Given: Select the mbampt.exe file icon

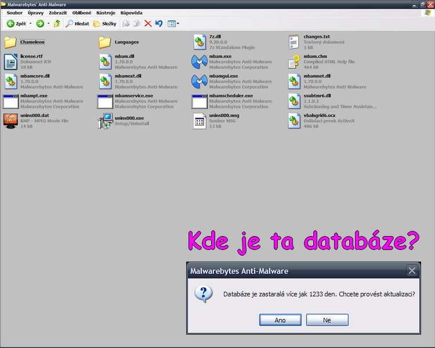Looking at the screenshot, I should [x=10, y=101].
